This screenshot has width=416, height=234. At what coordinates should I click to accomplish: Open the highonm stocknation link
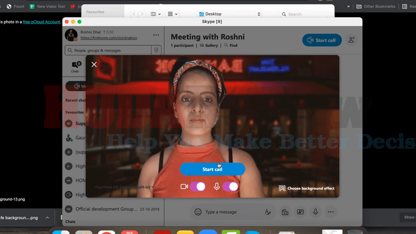pyautogui.click(x=109, y=38)
